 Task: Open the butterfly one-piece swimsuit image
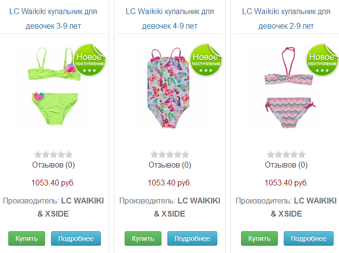(169, 88)
